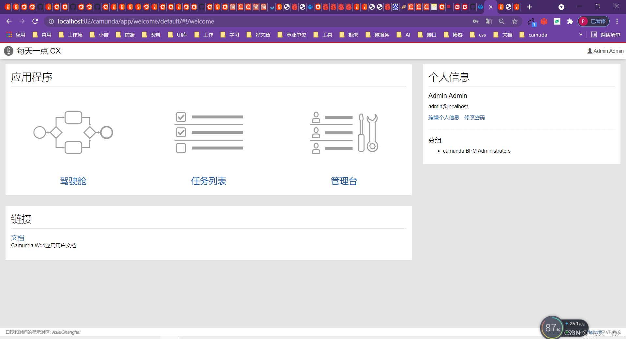Follow the 驾驶舱 link
Screen dimensions: 626x339
73,181
